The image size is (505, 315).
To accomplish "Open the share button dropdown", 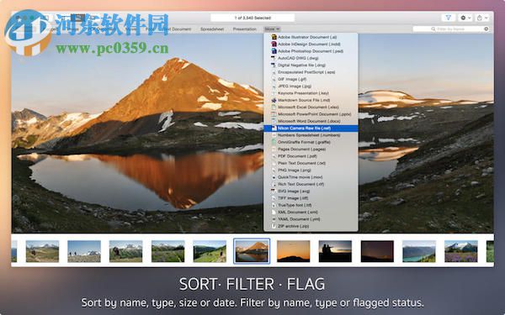I will pos(482,18).
